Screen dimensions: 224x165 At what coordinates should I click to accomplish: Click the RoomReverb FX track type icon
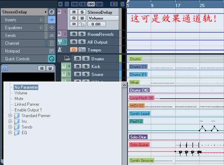coord(59,34)
